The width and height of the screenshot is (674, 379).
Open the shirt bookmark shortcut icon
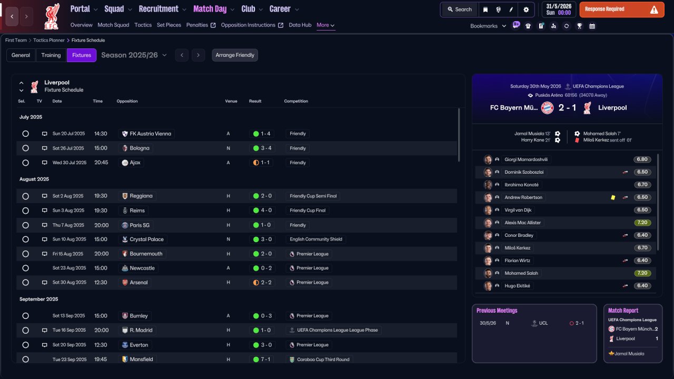tap(528, 26)
